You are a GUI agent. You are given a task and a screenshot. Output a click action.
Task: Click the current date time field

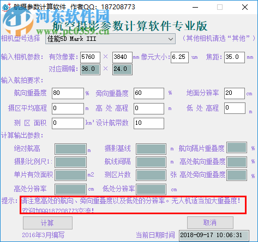214,235
